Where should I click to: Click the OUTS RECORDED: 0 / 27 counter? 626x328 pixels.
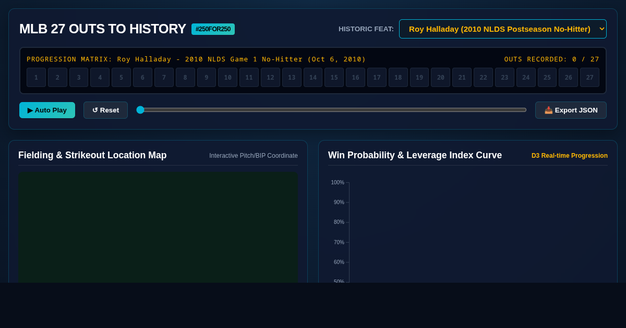[552, 59]
